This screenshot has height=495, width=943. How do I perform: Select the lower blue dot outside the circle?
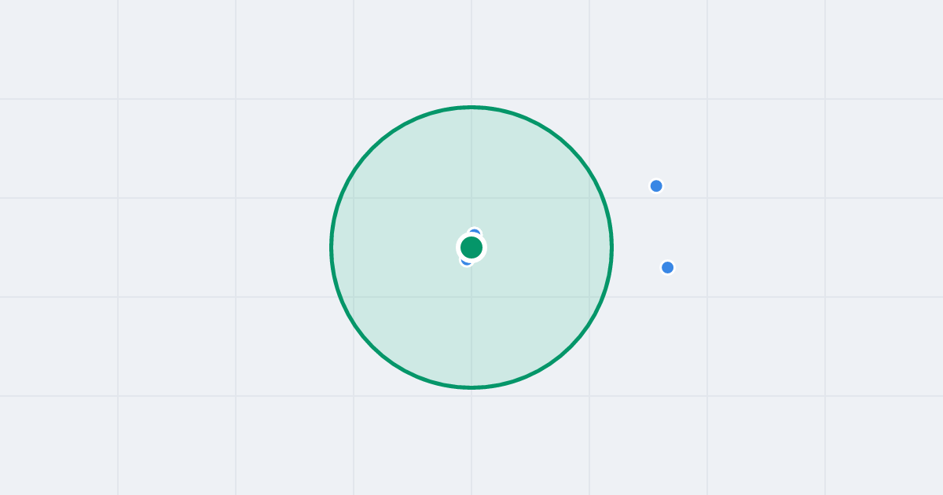(667, 267)
